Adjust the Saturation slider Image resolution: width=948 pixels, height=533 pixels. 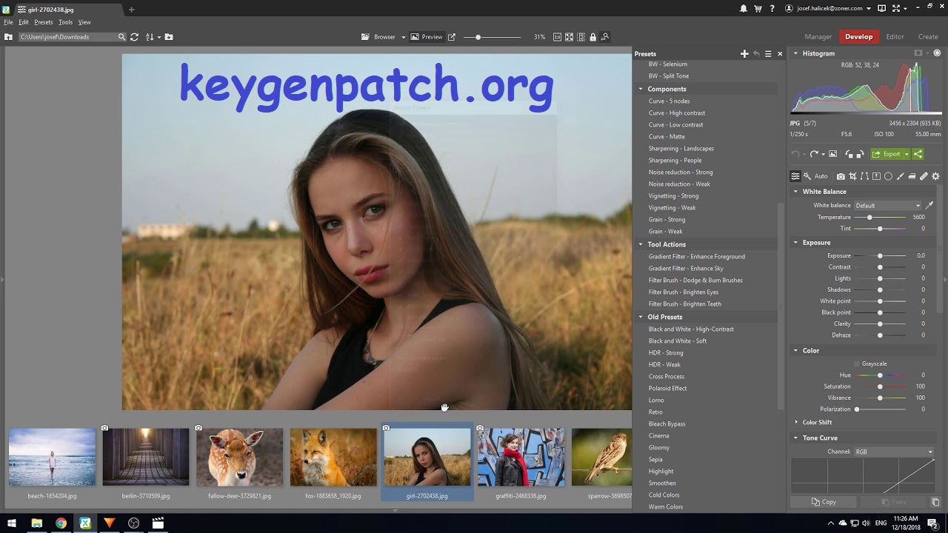pyautogui.click(x=880, y=386)
